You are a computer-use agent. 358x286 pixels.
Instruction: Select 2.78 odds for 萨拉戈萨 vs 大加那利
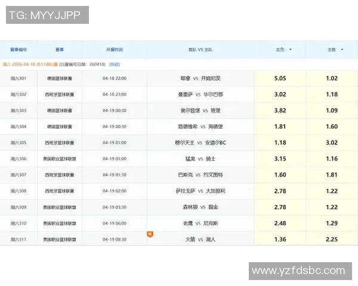[x=280, y=191]
